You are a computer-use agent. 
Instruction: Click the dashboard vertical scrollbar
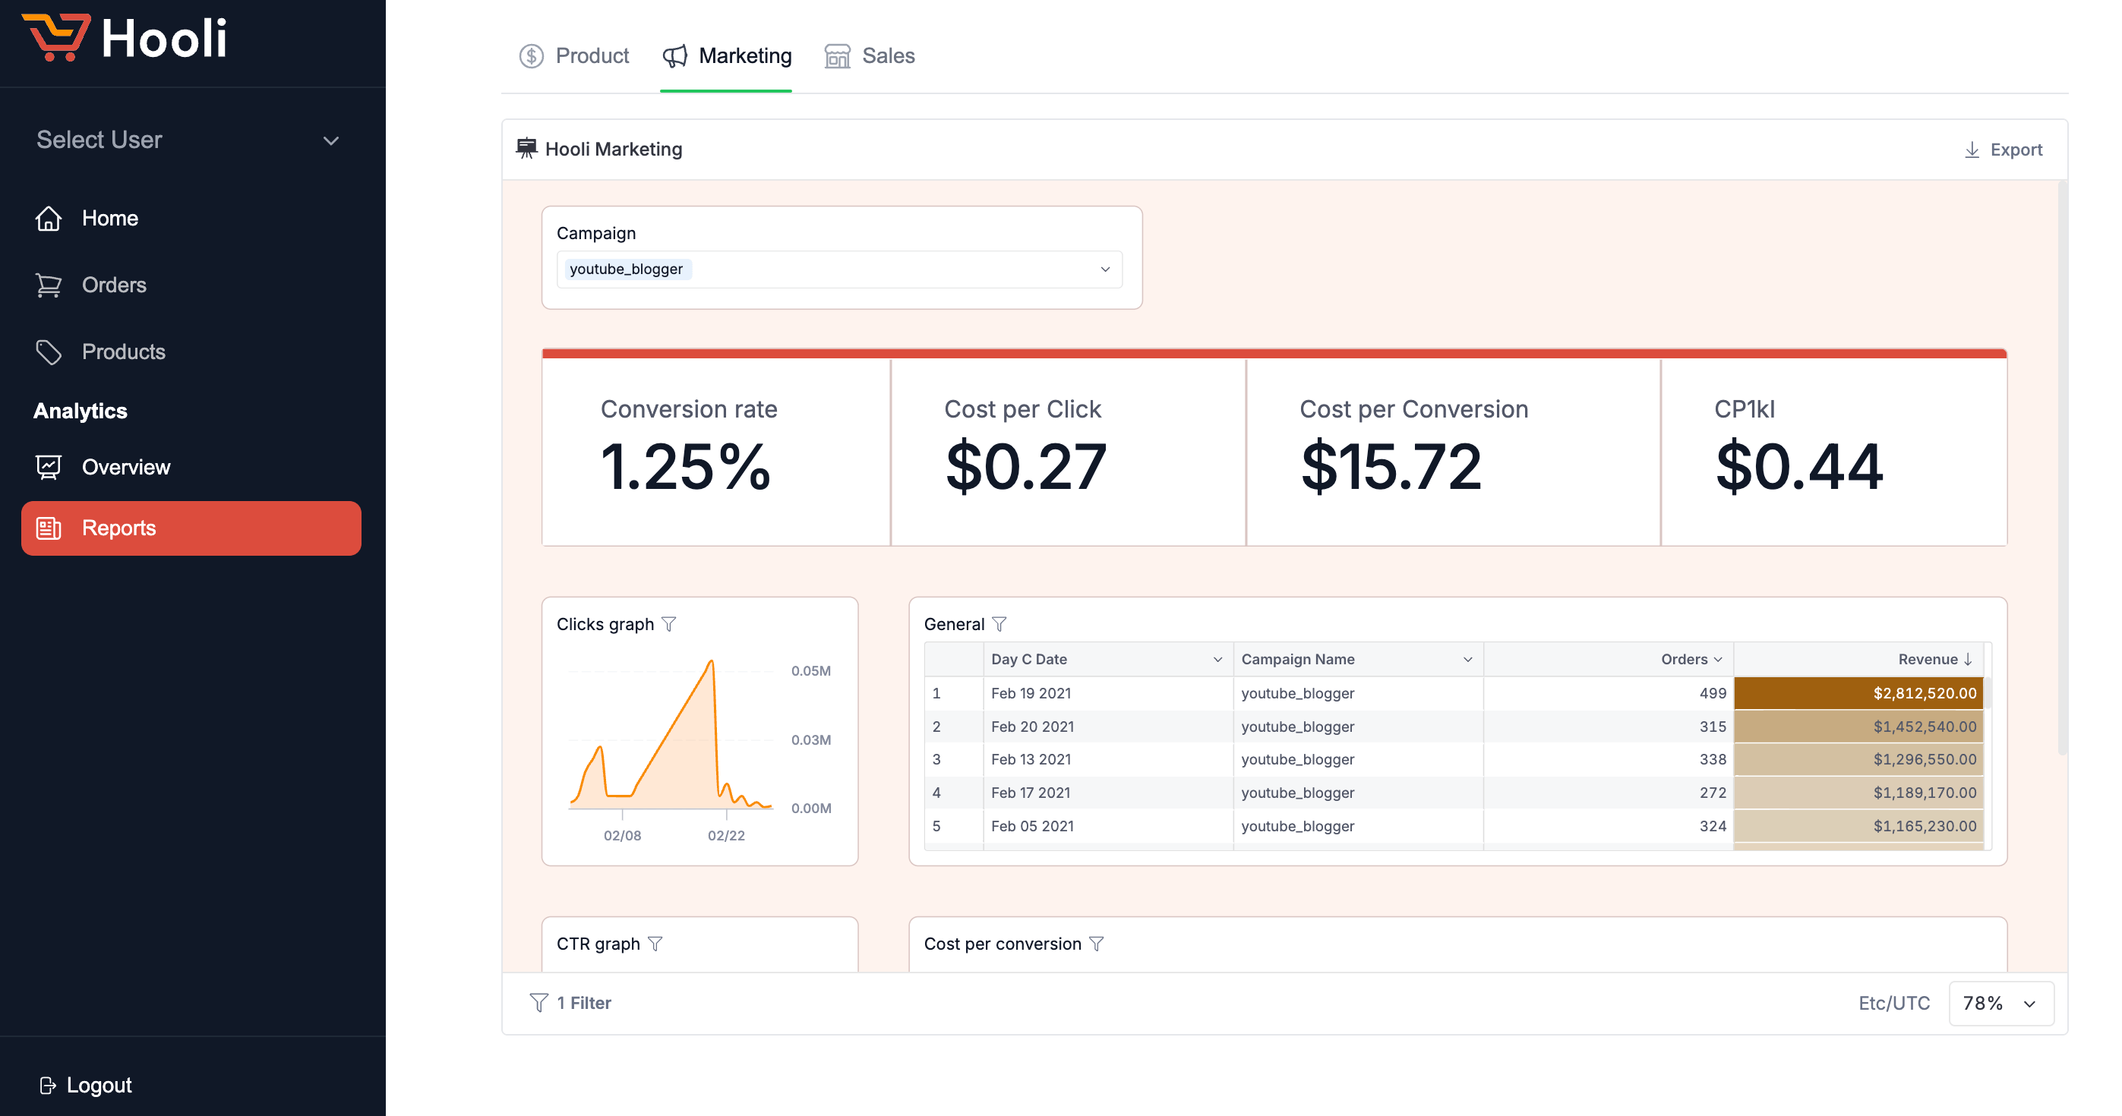pos(2062,469)
